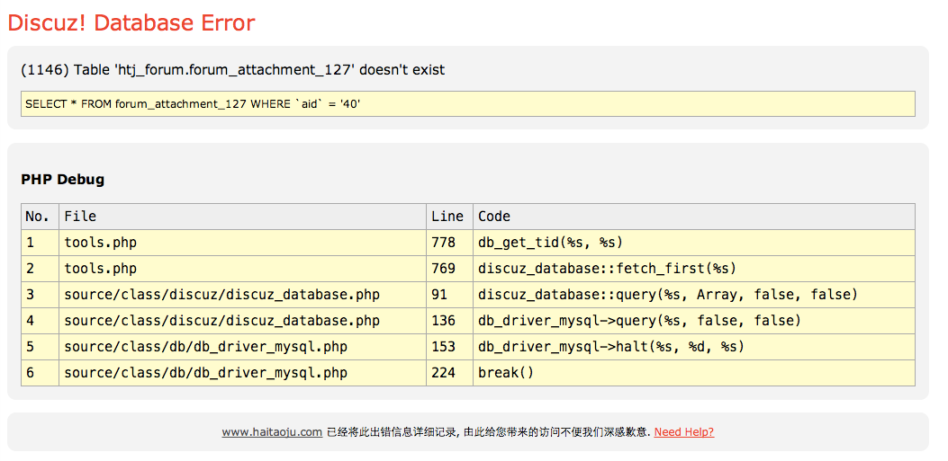Click the break() code cell

click(x=694, y=373)
